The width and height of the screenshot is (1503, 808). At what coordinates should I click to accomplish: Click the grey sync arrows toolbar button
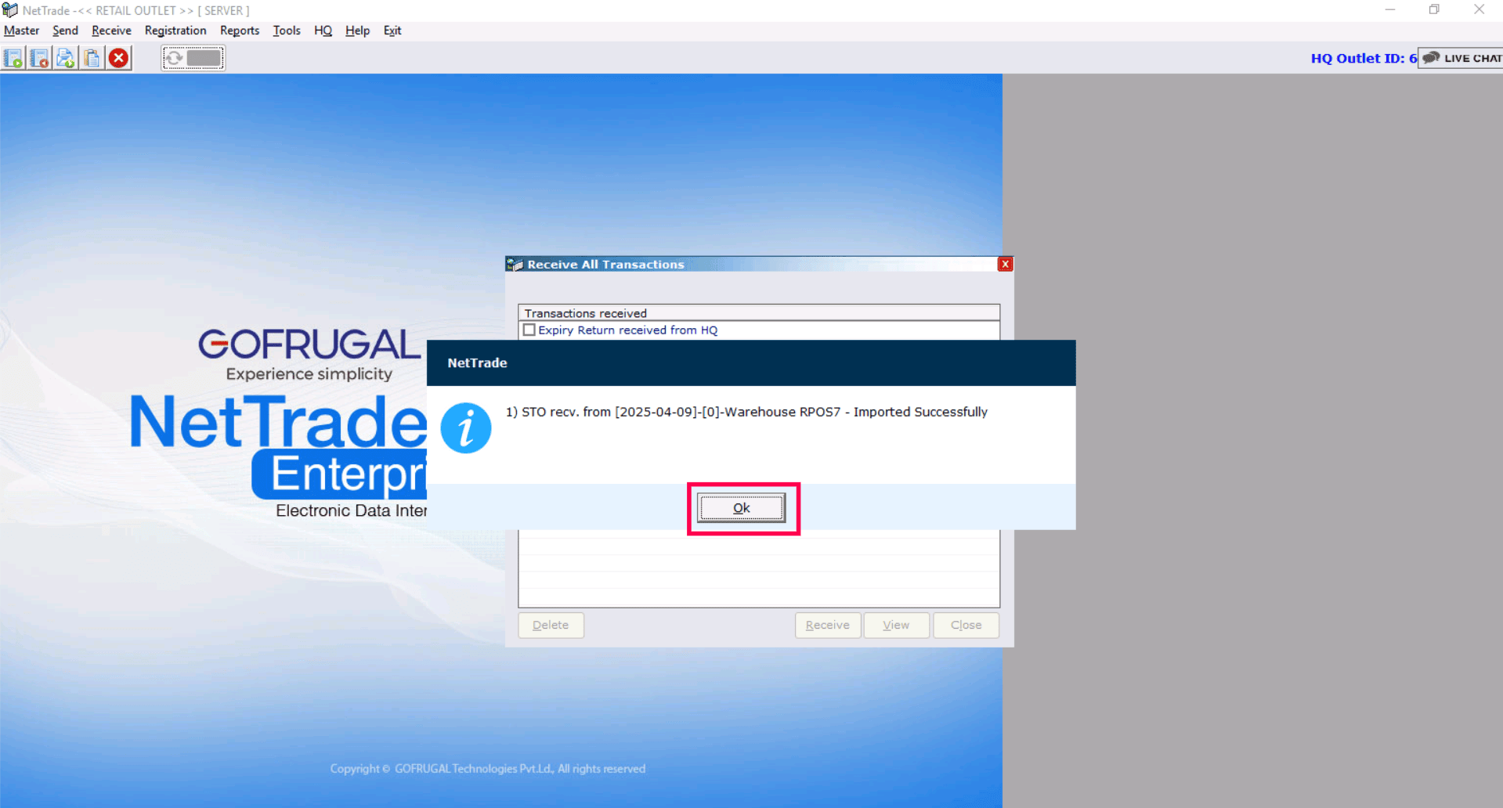click(193, 58)
